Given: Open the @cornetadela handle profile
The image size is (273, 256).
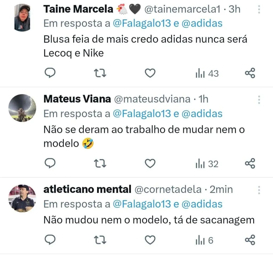Looking at the screenshot, I should click(168, 189).
